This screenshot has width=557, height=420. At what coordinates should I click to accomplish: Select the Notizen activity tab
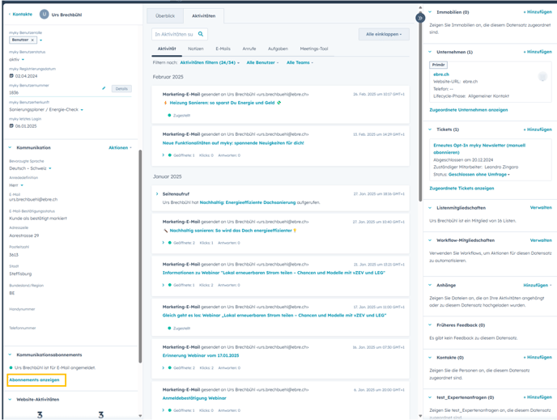pos(195,49)
